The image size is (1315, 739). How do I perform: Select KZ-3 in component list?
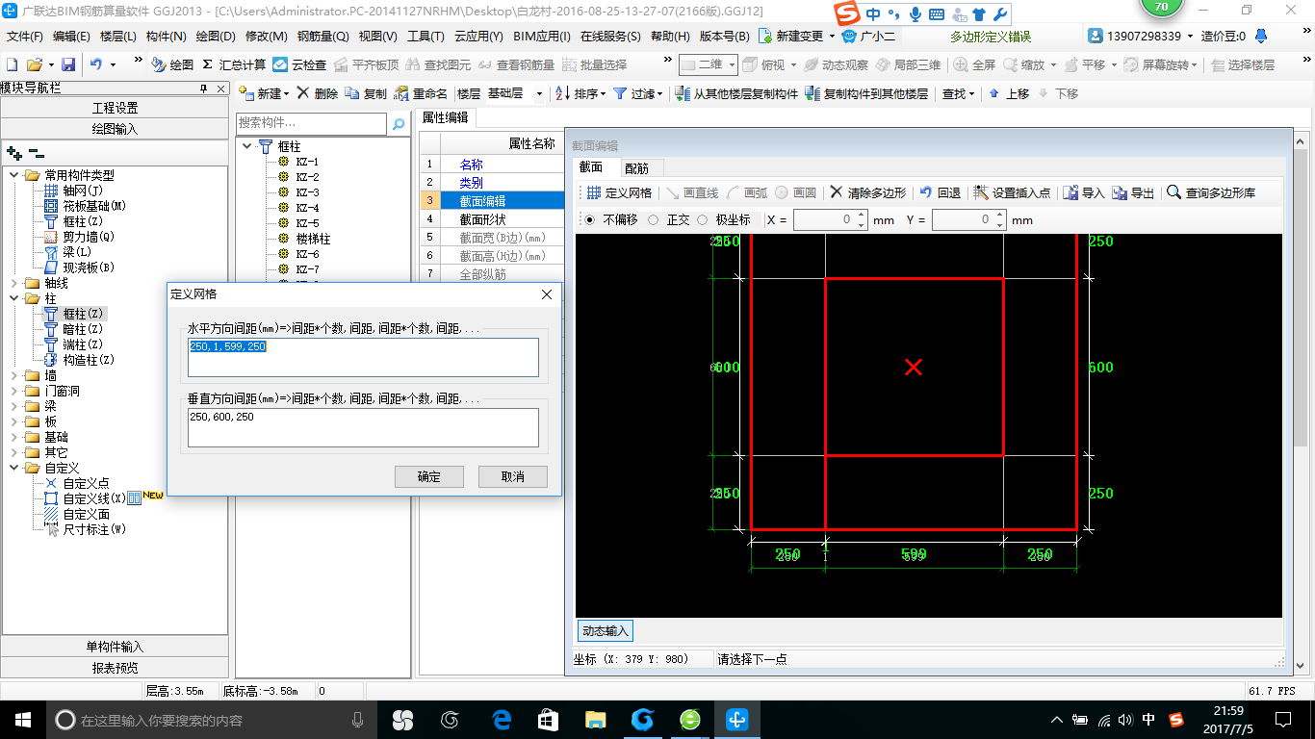click(307, 192)
